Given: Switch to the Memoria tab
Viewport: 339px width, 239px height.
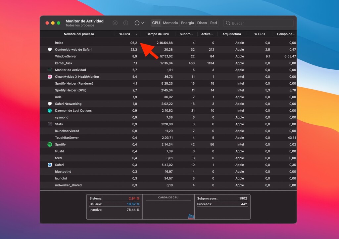Looking at the screenshot, I should pyautogui.click(x=170, y=23).
